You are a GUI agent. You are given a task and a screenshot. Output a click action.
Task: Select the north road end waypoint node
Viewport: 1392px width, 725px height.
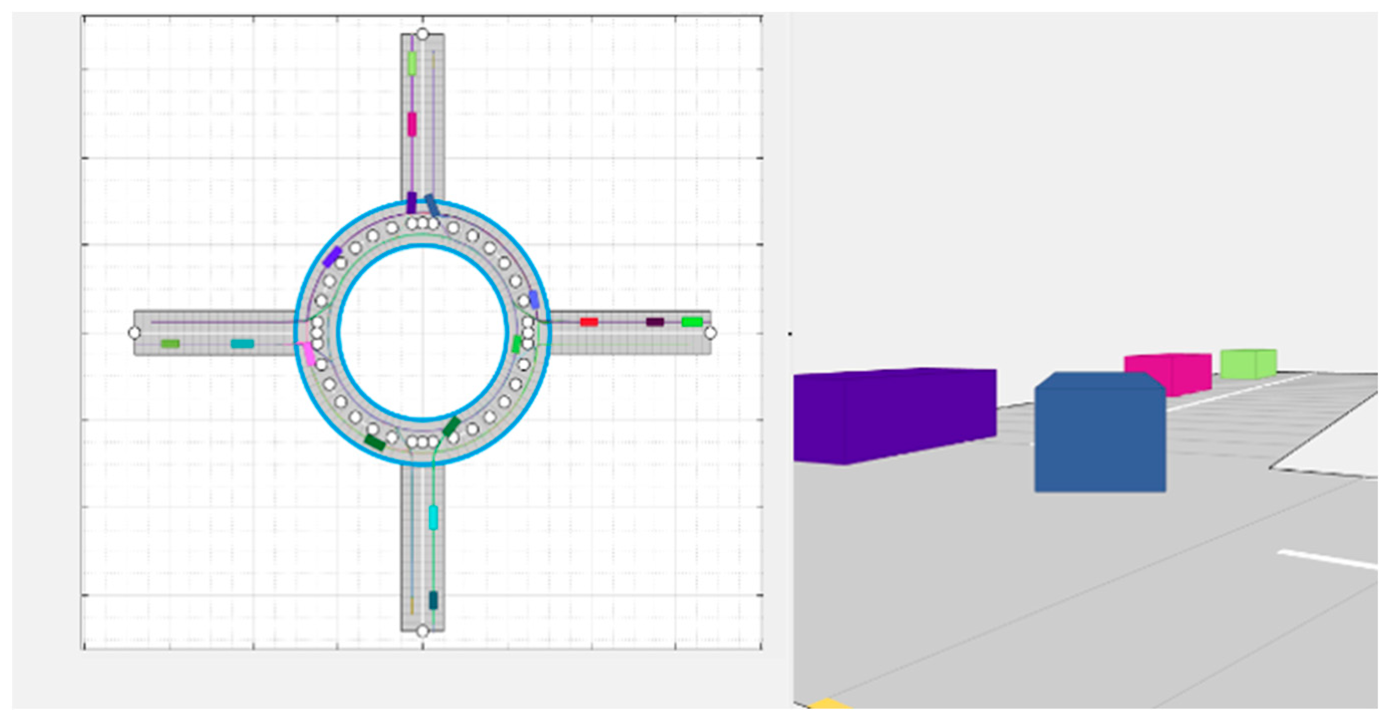pos(423,34)
